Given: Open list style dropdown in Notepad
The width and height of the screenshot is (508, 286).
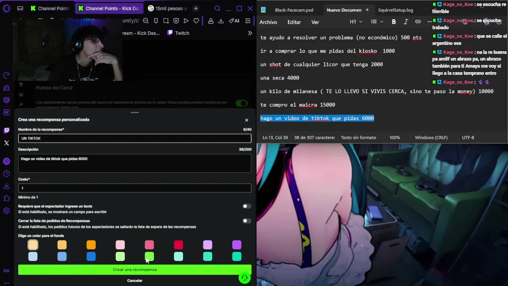Looking at the screenshot, I should [377, 22].
